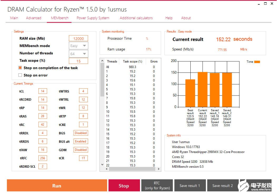The height and width of the screenshot is (194, 280).
Task: Click the thread list scroll-up arrow
Action: (102, 61)
